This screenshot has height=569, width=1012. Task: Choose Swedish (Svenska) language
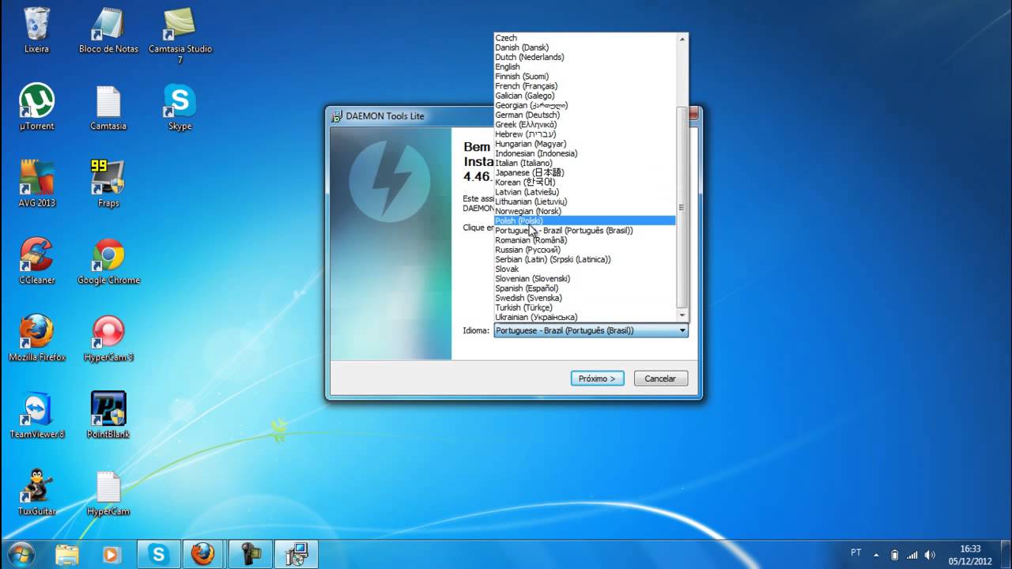coord(585,298)
